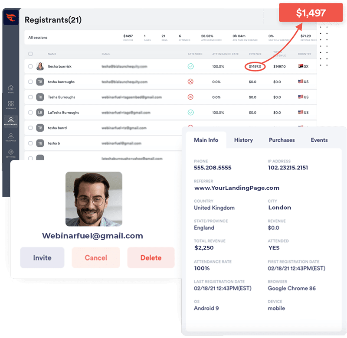Click Itesha burrrisk's avatar photo
This screenshot has width=347, height=338.
40,66
